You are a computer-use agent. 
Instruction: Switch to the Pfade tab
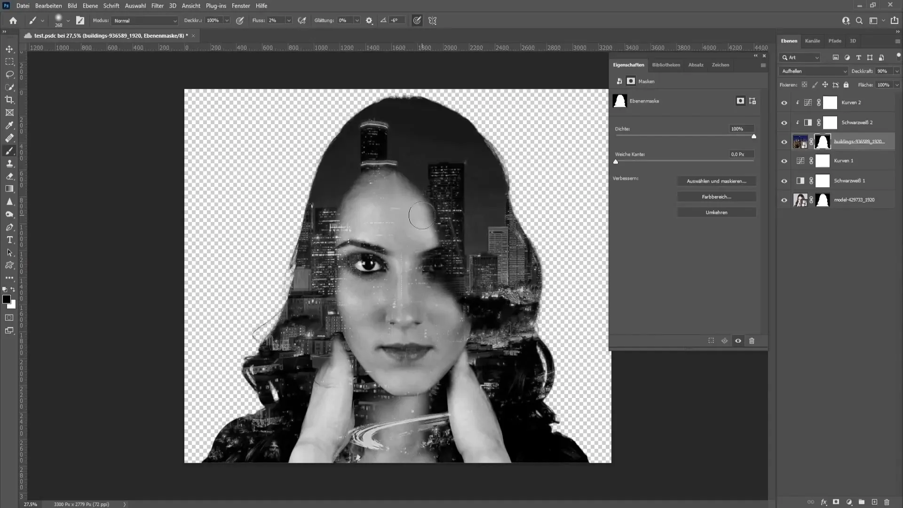(x=835, y=41)
